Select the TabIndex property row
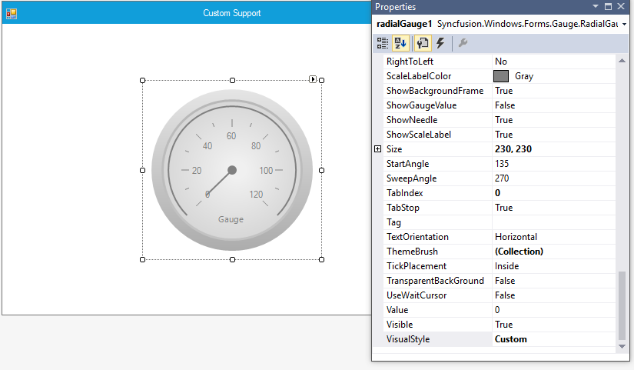 500,193
